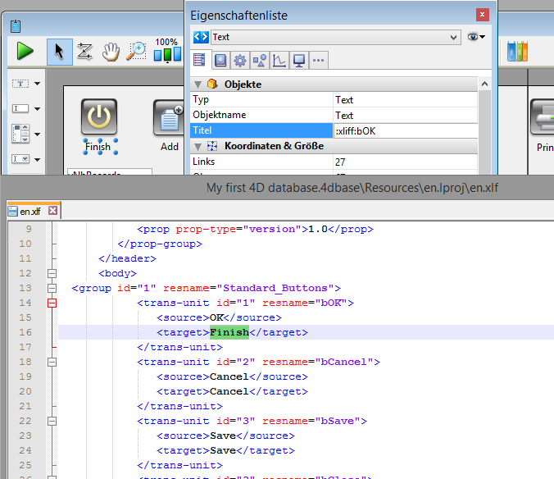Collapse the trans-unit bOK fold marker
The width and height of the screenshot is (554, 479).
pos(51,303)
